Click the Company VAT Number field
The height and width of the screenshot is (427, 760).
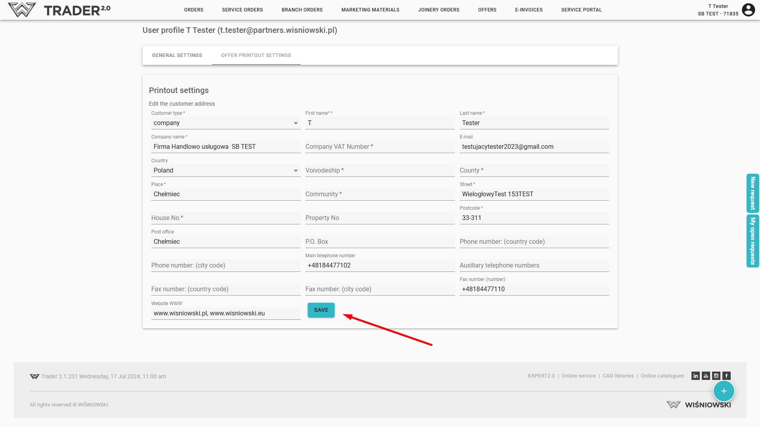pyautogui.click(x=379, y=147)
